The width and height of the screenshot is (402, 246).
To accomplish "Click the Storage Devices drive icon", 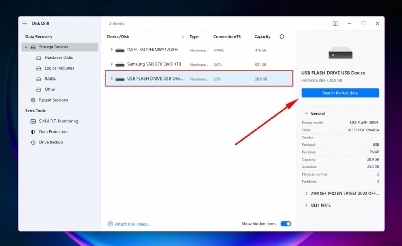I will coord(33,47).
